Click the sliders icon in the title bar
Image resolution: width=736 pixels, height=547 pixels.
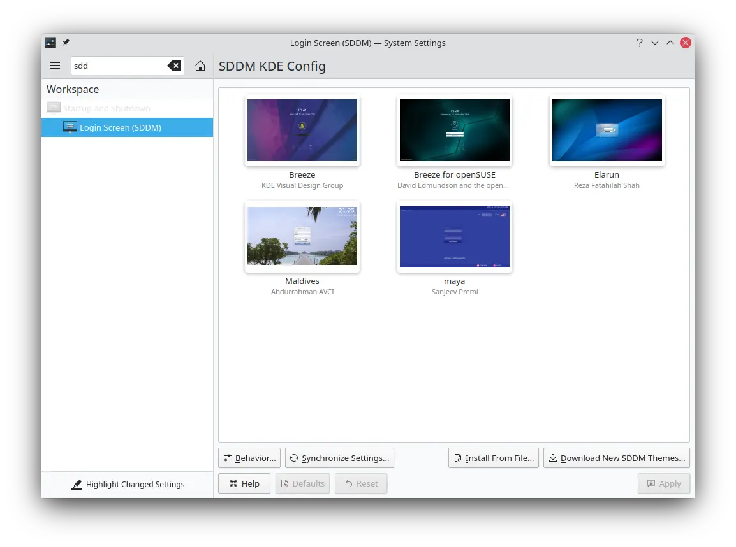(x=50, y=43)
